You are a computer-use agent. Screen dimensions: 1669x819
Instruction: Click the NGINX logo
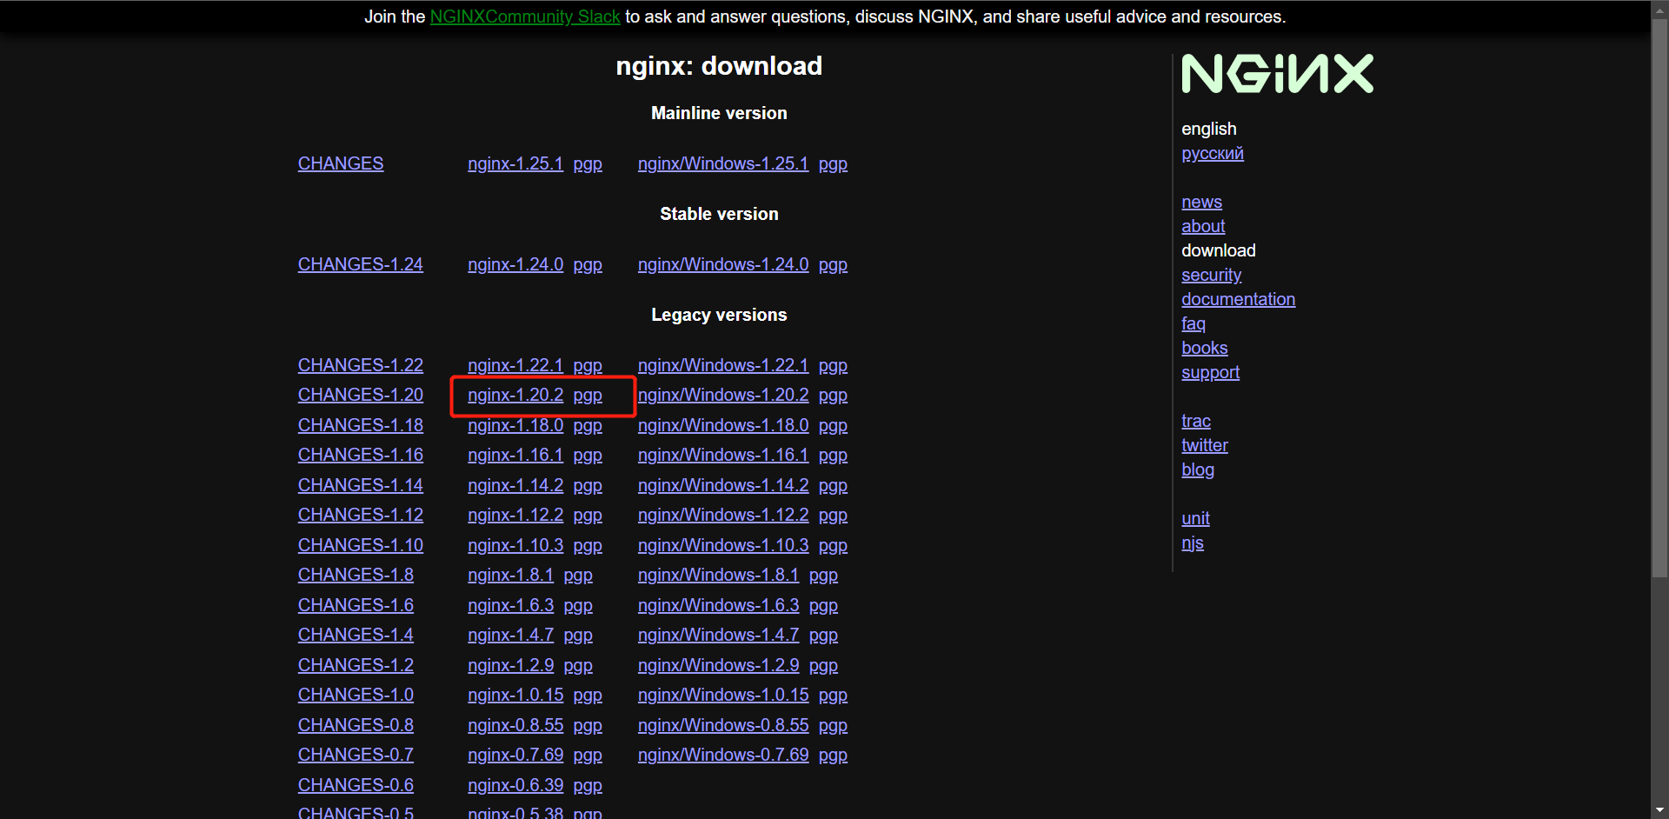coord(1277,74)
